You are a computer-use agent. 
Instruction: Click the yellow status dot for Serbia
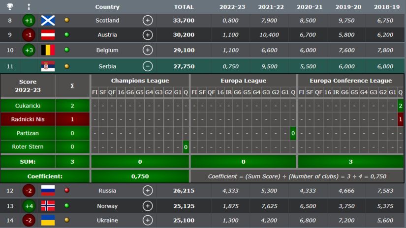tap(67, 66)
